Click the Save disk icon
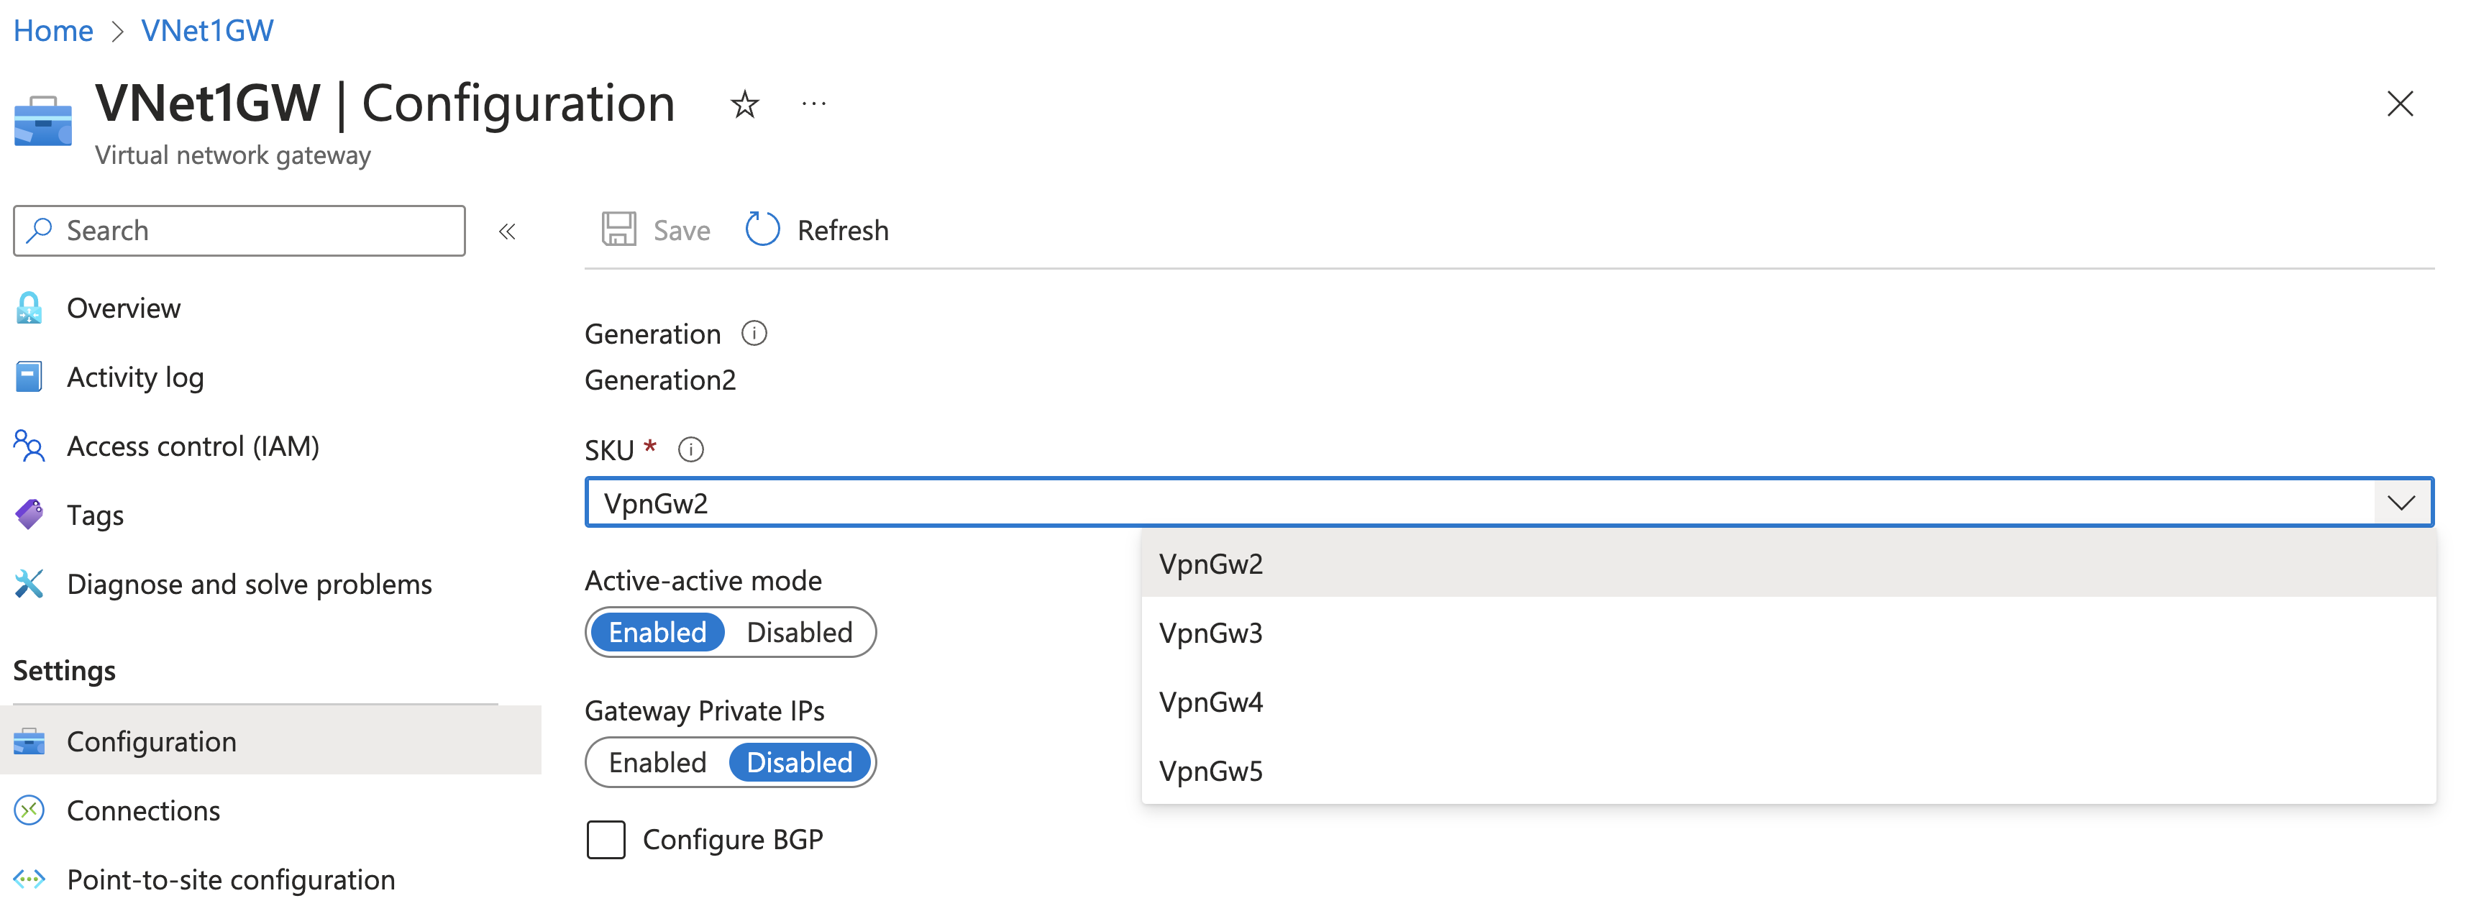2471x906 pixels. (x=618, y=230)
